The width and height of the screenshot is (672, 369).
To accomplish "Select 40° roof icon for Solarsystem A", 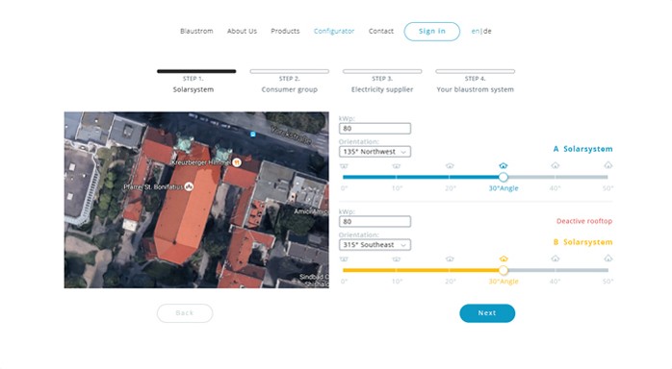I will [556, 165].
